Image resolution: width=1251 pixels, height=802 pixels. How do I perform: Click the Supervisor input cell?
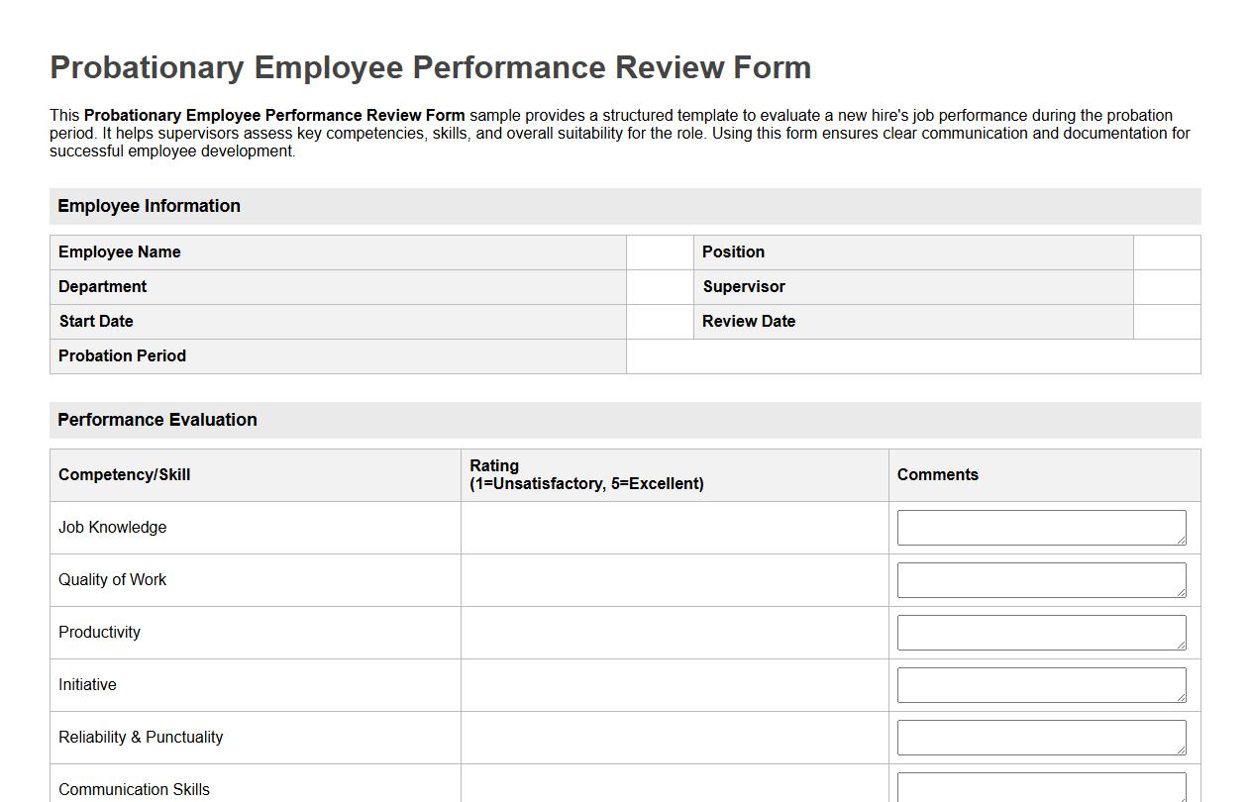pos(1167,286)
